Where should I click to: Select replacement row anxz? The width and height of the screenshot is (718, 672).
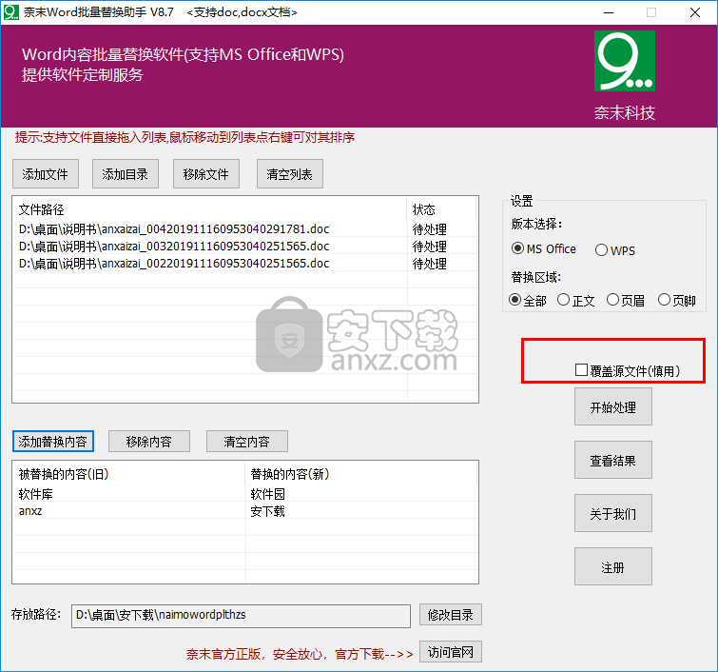pyautogui.click(x=30, y=510)
